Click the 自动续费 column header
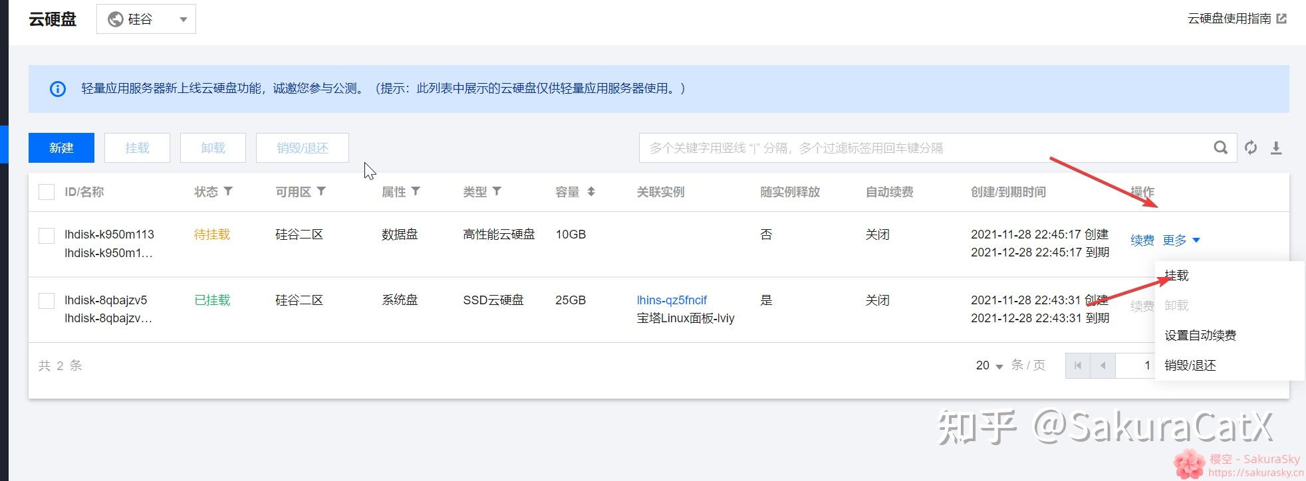 [889, 192]
